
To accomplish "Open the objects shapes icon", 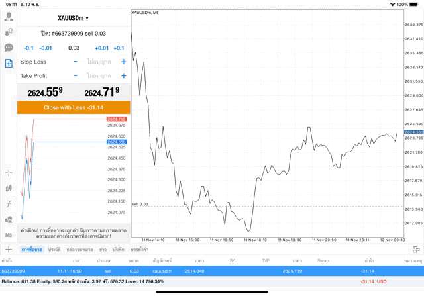I will (9, 219).
